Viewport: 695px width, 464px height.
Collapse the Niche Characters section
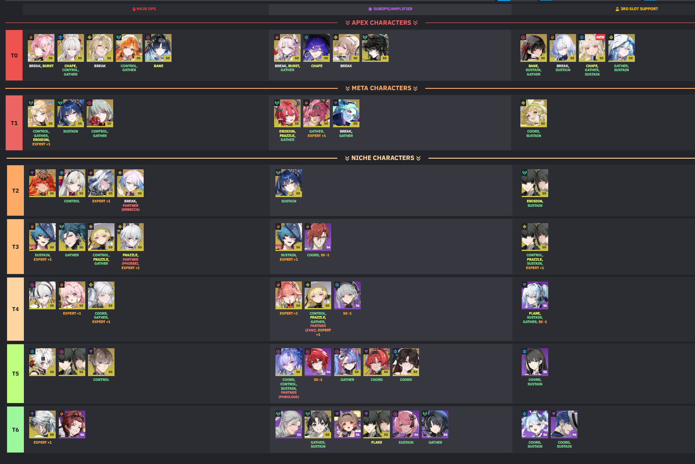383,158
